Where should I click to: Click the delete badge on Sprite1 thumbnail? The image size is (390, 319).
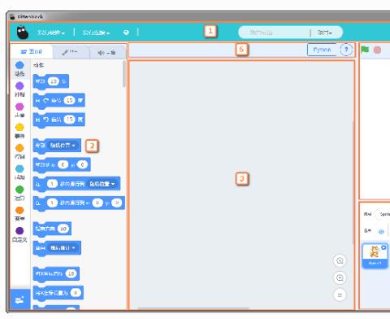(383, 247)
